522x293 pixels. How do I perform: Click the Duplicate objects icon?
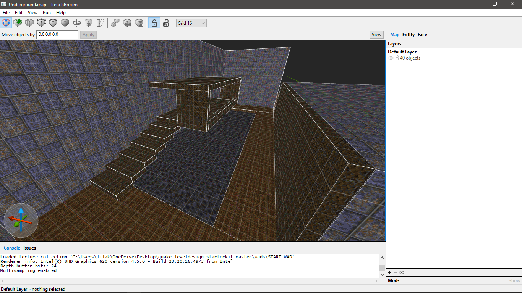pos(115,23)
